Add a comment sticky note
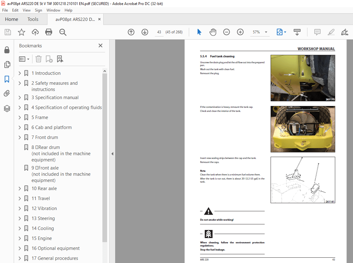This screenshot has height=263, width=353. click(317, 32)
